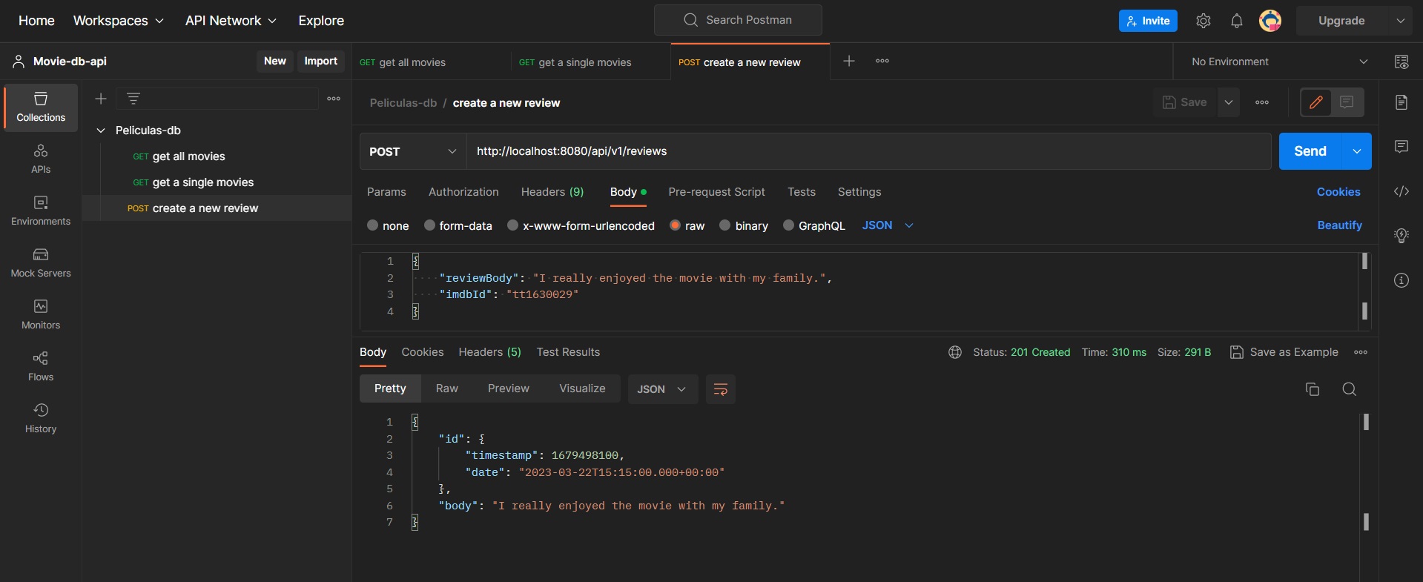This screenshot has height=582, width=1423.
Task: Open the response format JSON dropdown
Action: click(662, 389)
